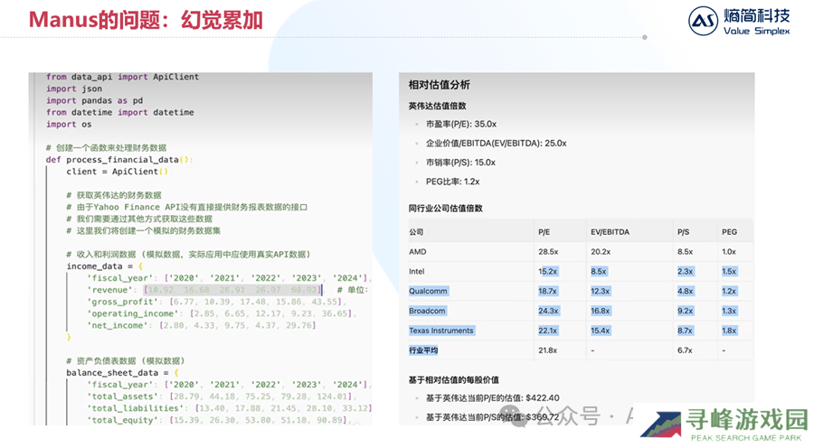
Task: Click the 'operating_income' code line
Action: click(x=222, y=313)
